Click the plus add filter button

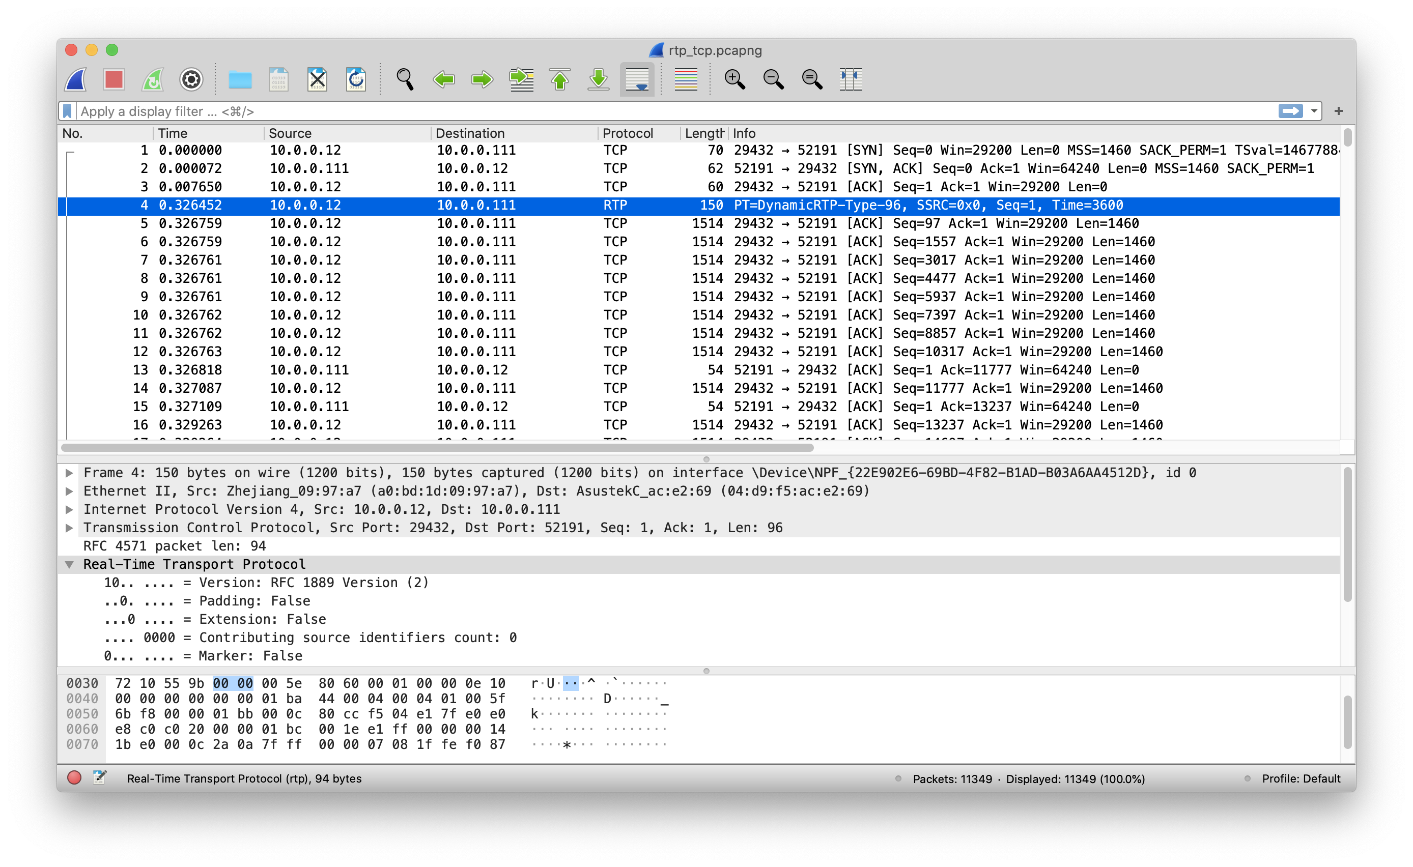point(1339,111)
